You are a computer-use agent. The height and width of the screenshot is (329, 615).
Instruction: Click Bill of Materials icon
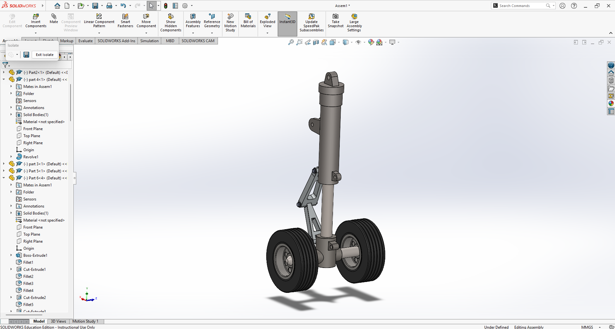point(248,16)
